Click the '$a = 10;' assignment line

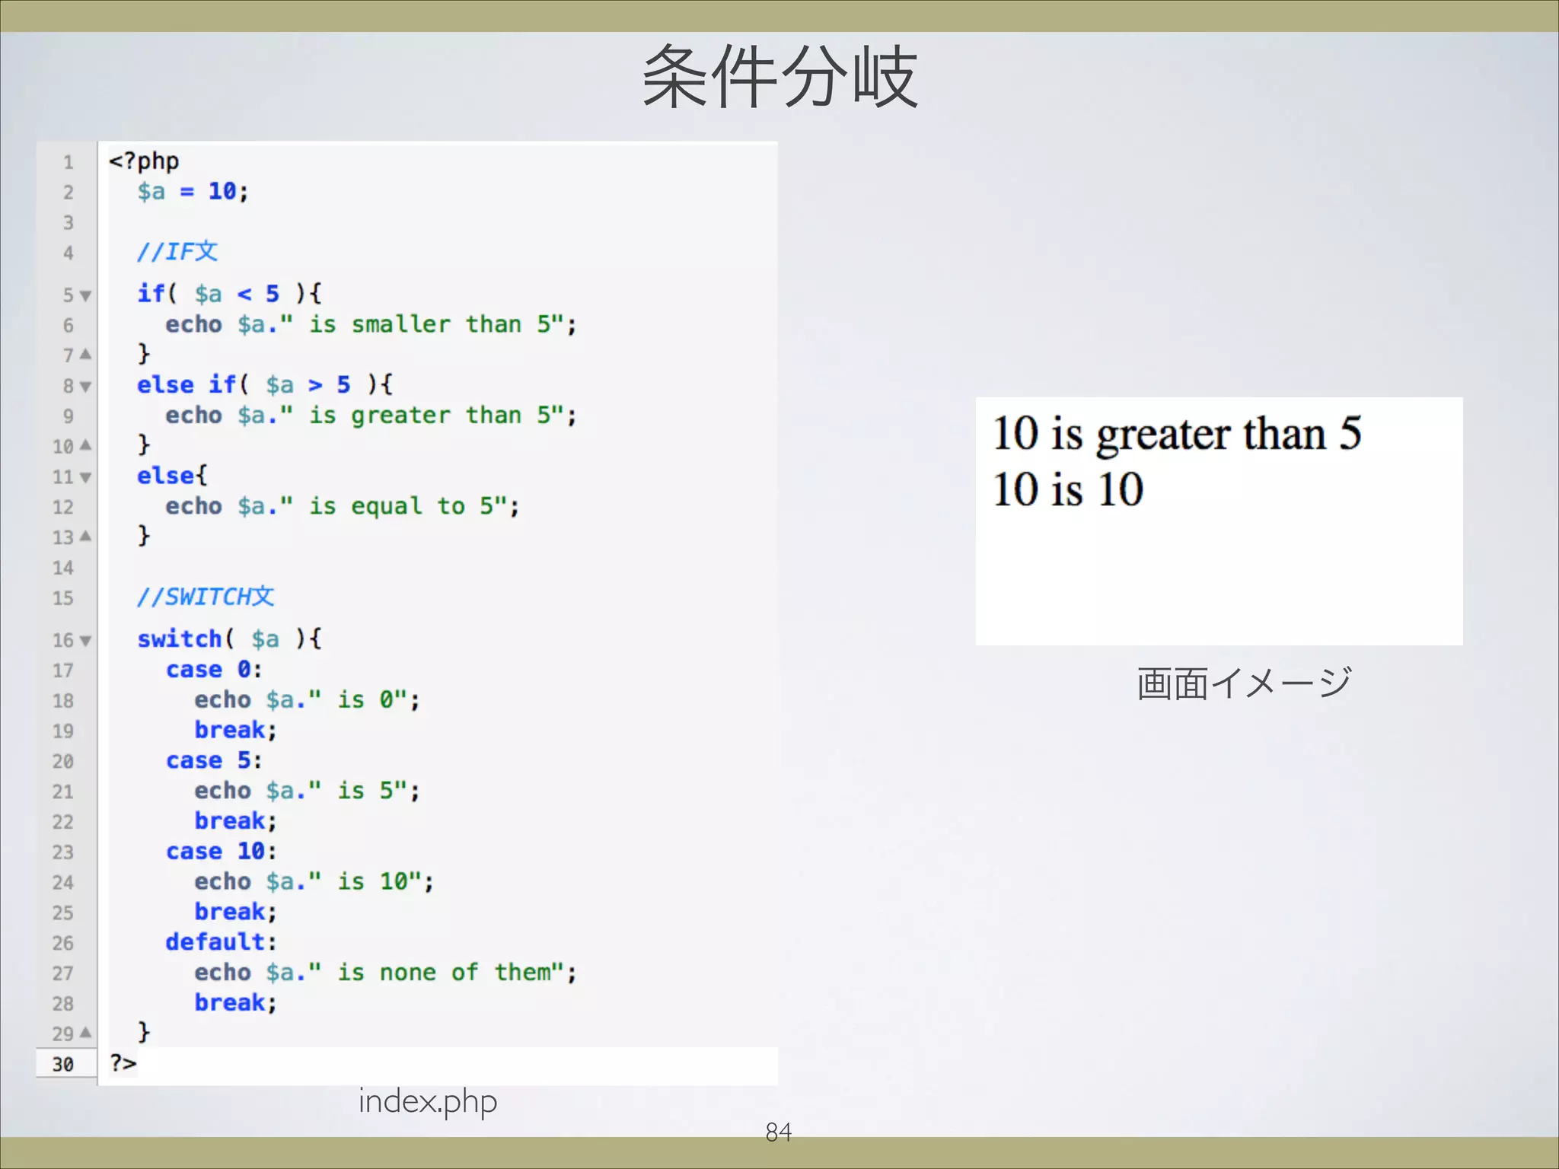tap(193, 191)
